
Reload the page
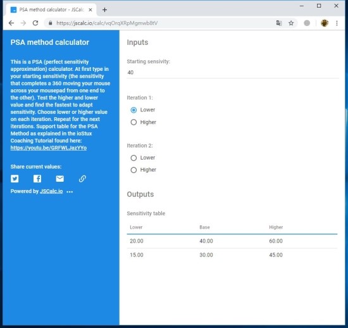point(35,23)
